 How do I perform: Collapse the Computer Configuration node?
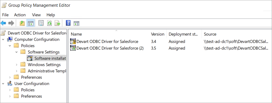(3, 39)
